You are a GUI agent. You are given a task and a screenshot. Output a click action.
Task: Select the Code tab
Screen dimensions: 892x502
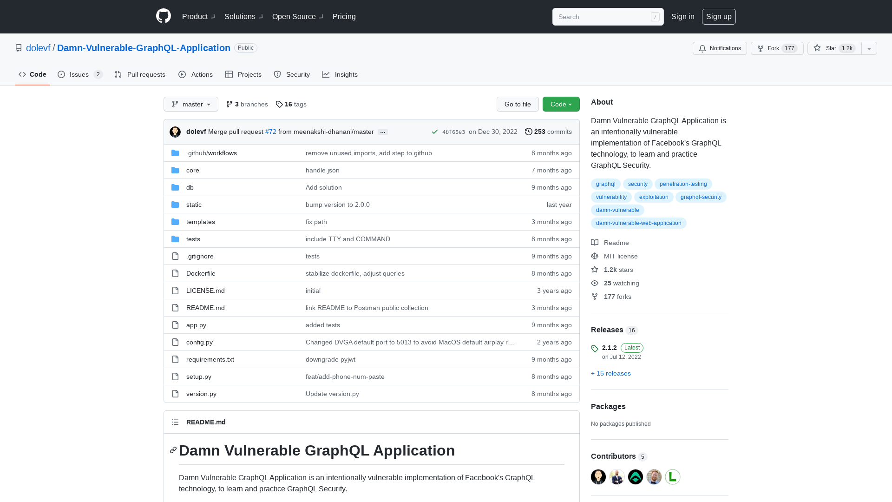(x=33, y=74)
